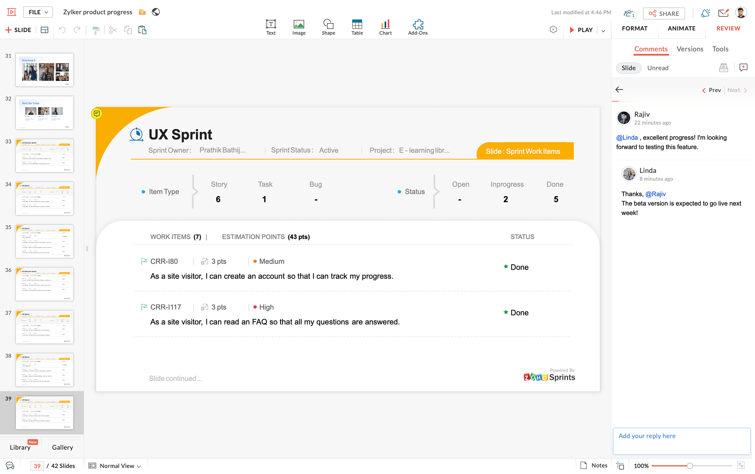Screen dimensions: 755x474
Task: Go to Prev comment
Action: tap(711, 90)
